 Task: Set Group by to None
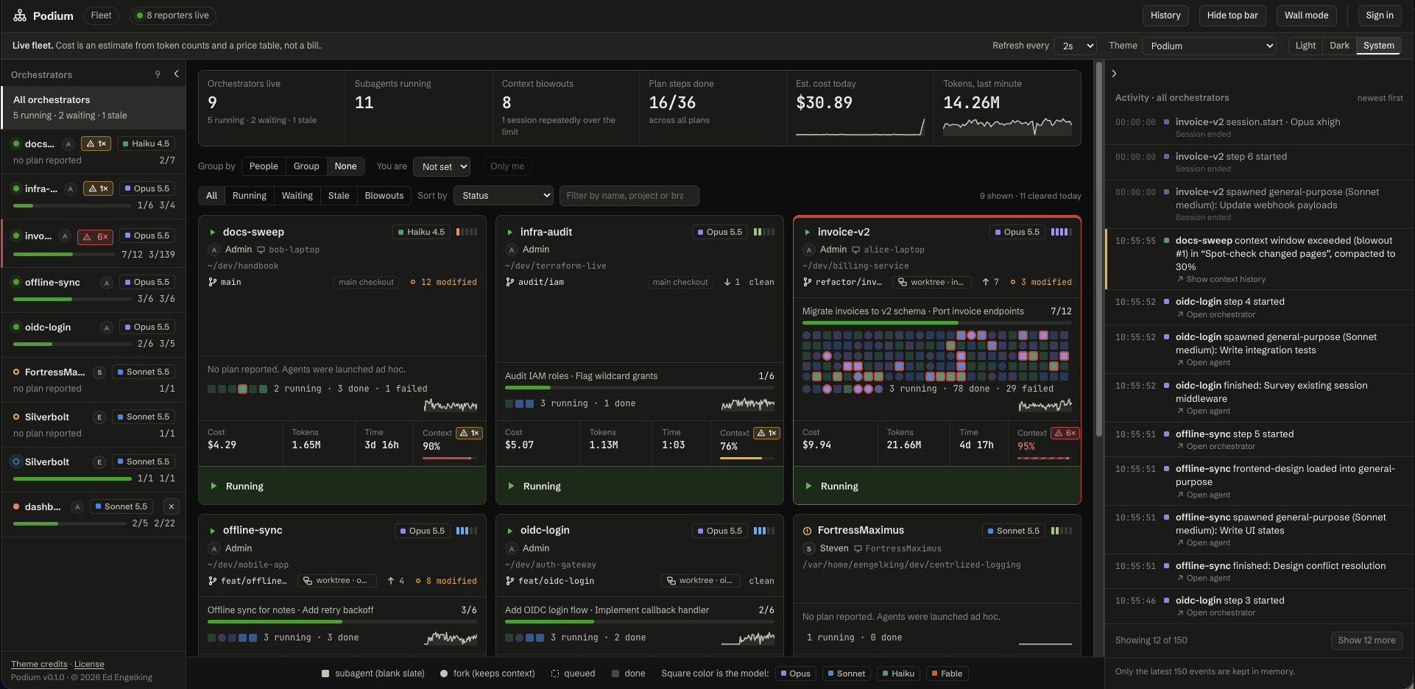click(x=345, y=166)
